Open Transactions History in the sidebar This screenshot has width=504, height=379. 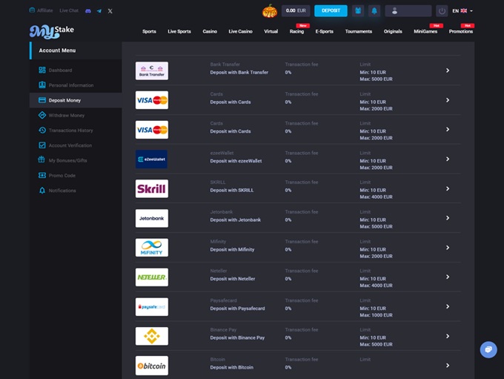point(70,131)
